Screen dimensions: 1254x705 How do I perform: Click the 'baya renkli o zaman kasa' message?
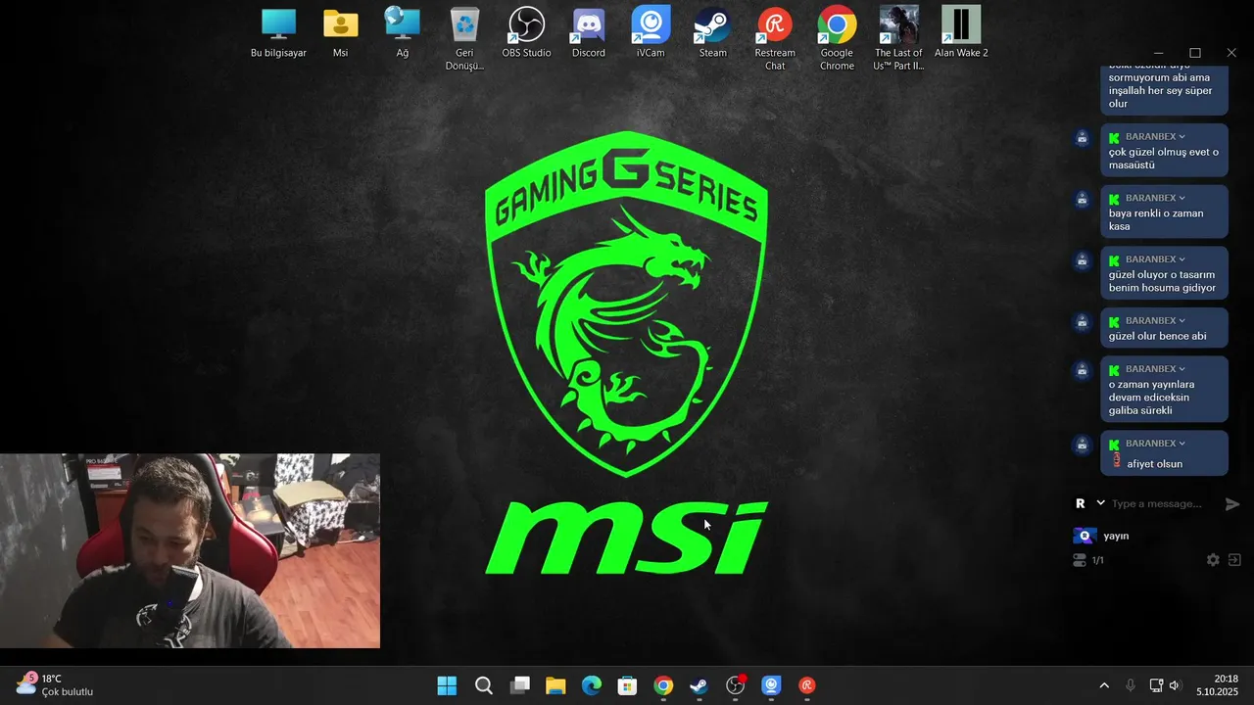coord(1164,211)
